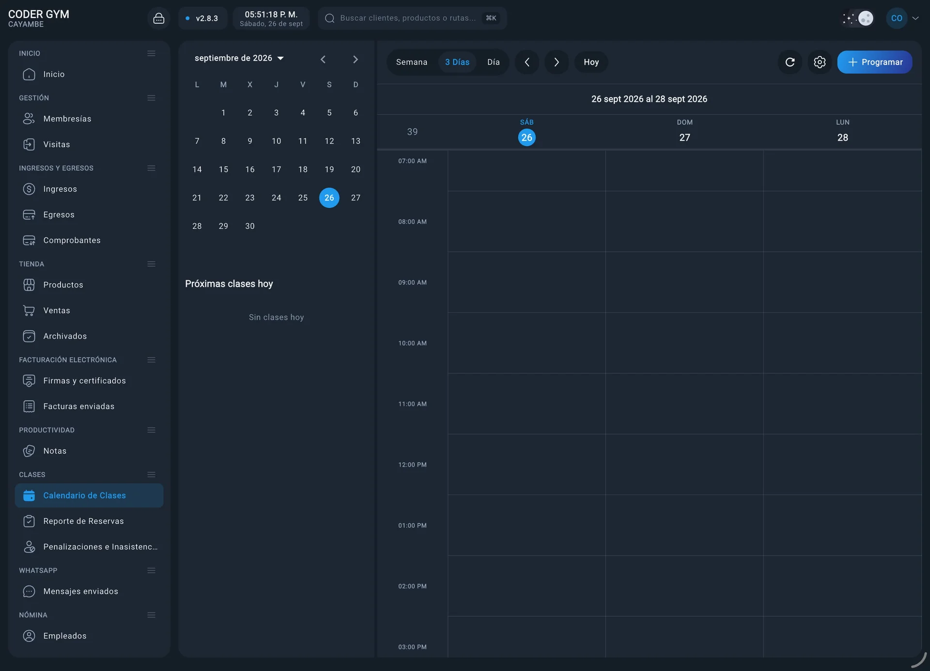This screenshot has height=671, width=930.
Task: Go to previous days in schedule
Action: [527, 62]
